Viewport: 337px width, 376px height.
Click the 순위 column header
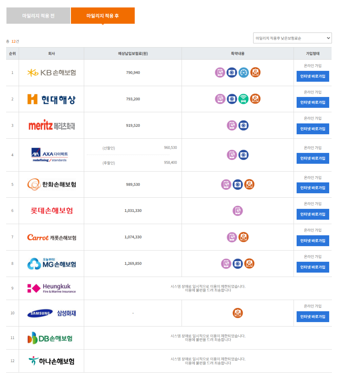(13, 54)
